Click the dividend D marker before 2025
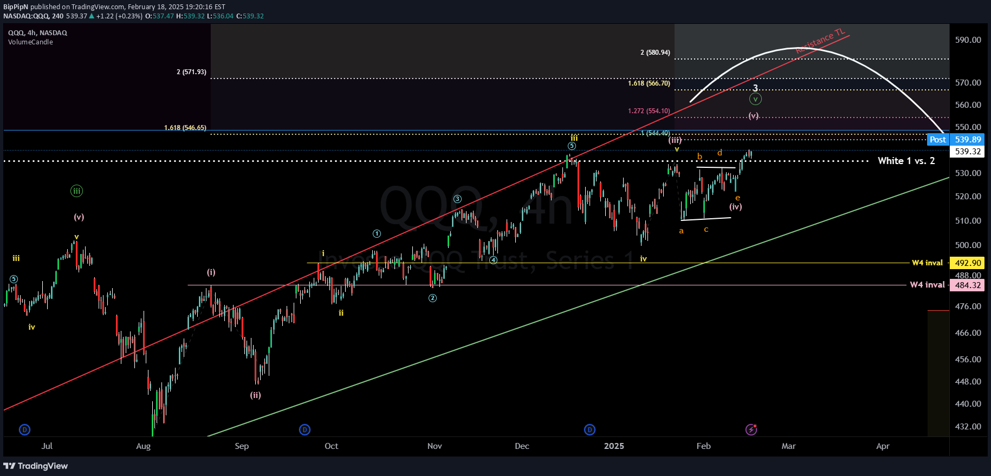Screen dimensions: 991x476 tap(590, 430)
